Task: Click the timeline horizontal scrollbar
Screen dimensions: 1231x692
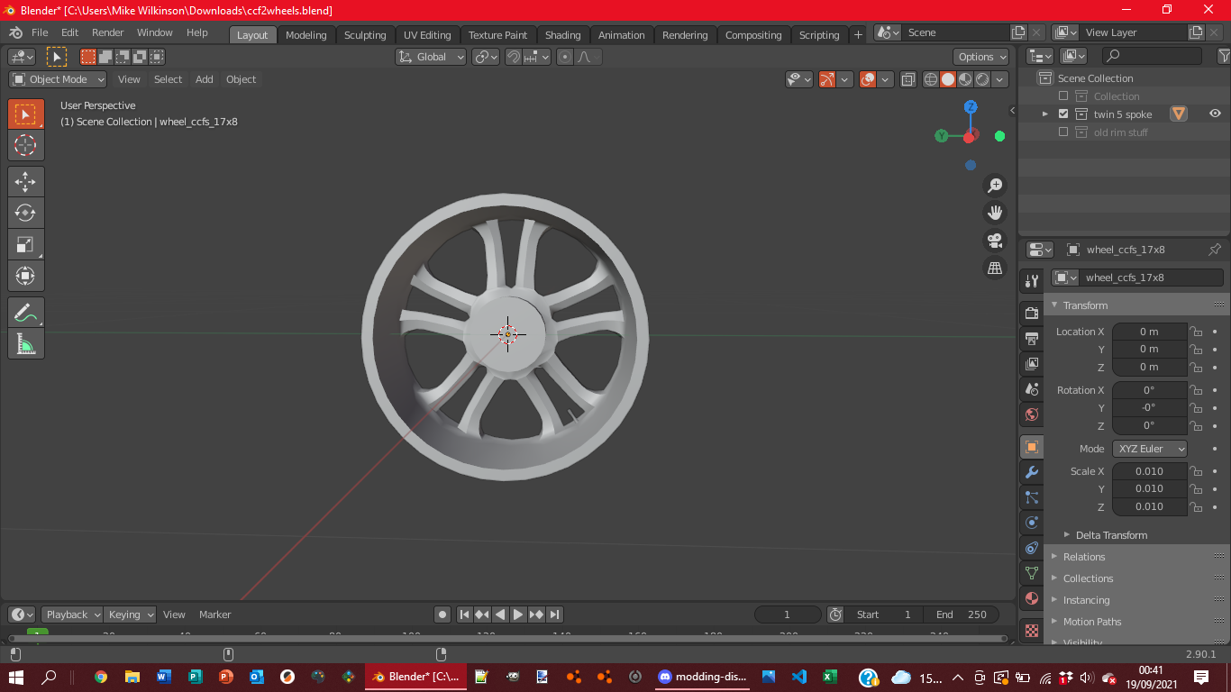Action: click(509, 638)
